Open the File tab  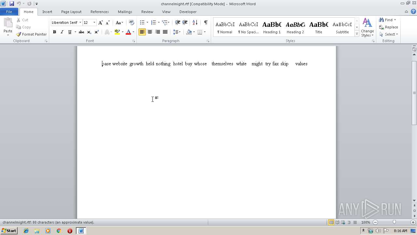[9, 11]
